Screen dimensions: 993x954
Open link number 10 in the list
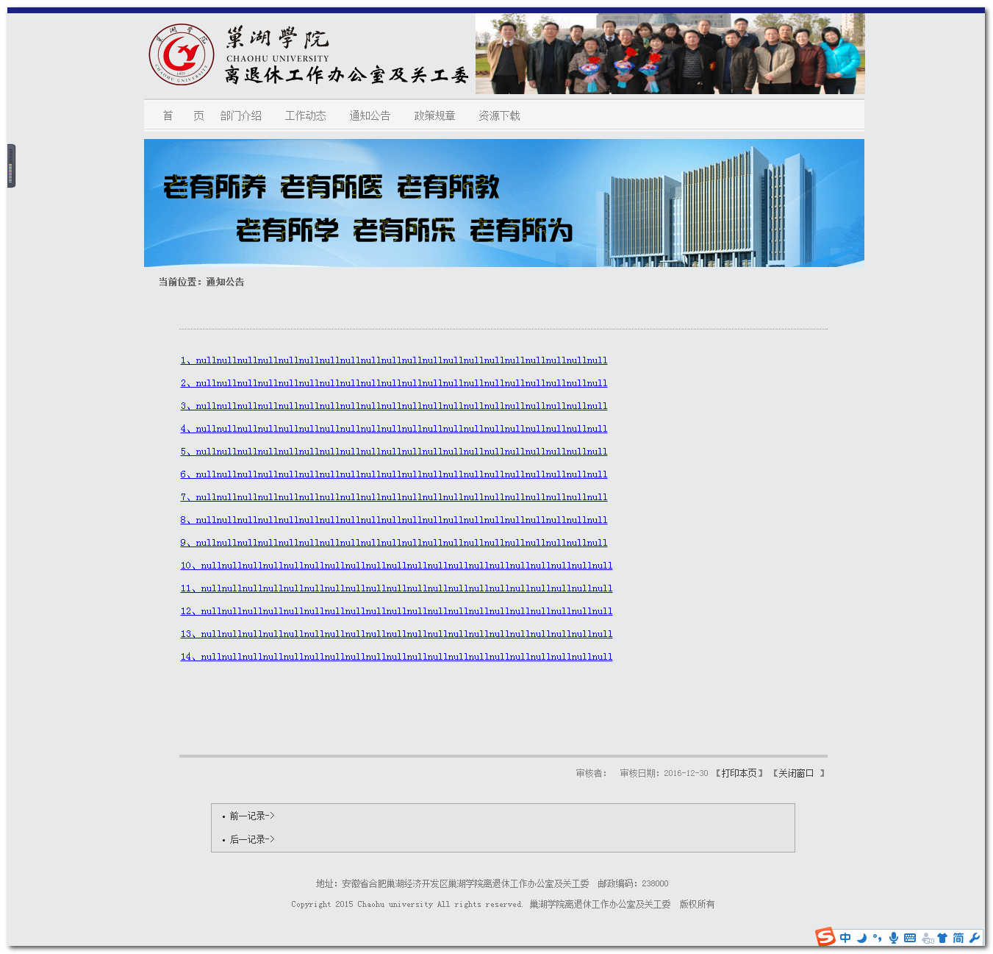396,566
